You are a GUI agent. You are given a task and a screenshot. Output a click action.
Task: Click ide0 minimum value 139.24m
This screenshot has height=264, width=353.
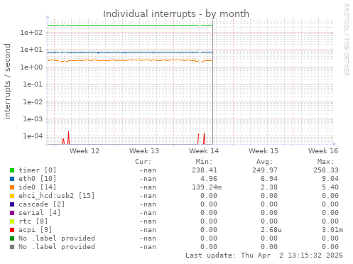(x=207, y=187)
